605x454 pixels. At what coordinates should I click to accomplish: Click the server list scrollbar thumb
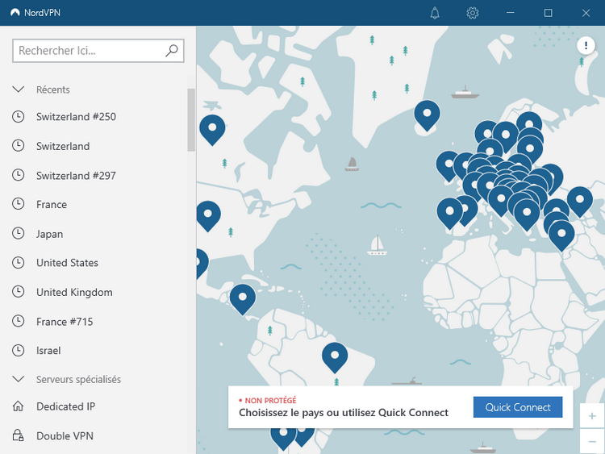coord(191,120)
